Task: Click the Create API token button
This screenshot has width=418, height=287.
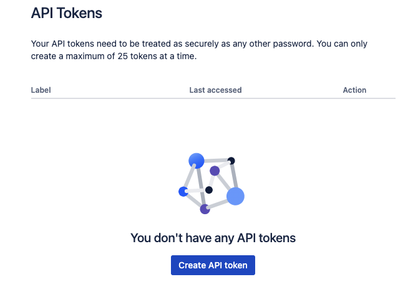Action: [x=213, y=265]
